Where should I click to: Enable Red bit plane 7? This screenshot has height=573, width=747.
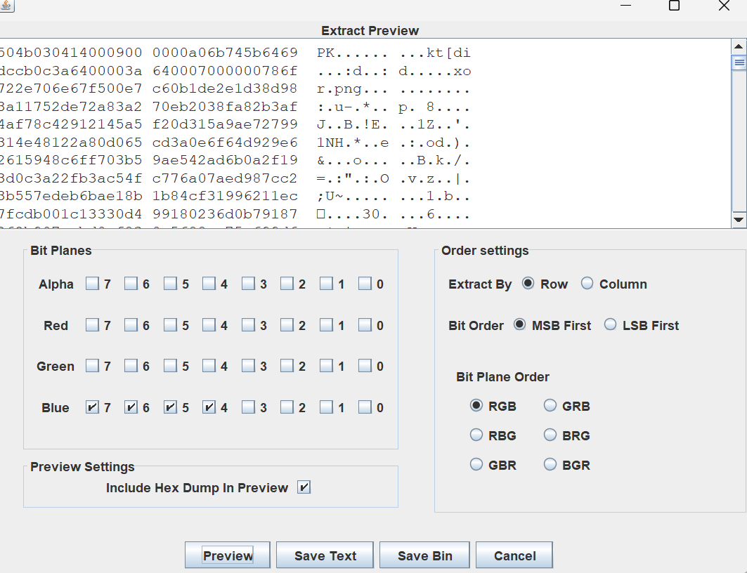pyautogui.click(x=92, y=325)
